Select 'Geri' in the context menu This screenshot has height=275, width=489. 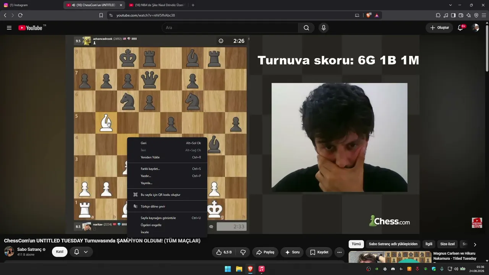[x=167, y=143]
